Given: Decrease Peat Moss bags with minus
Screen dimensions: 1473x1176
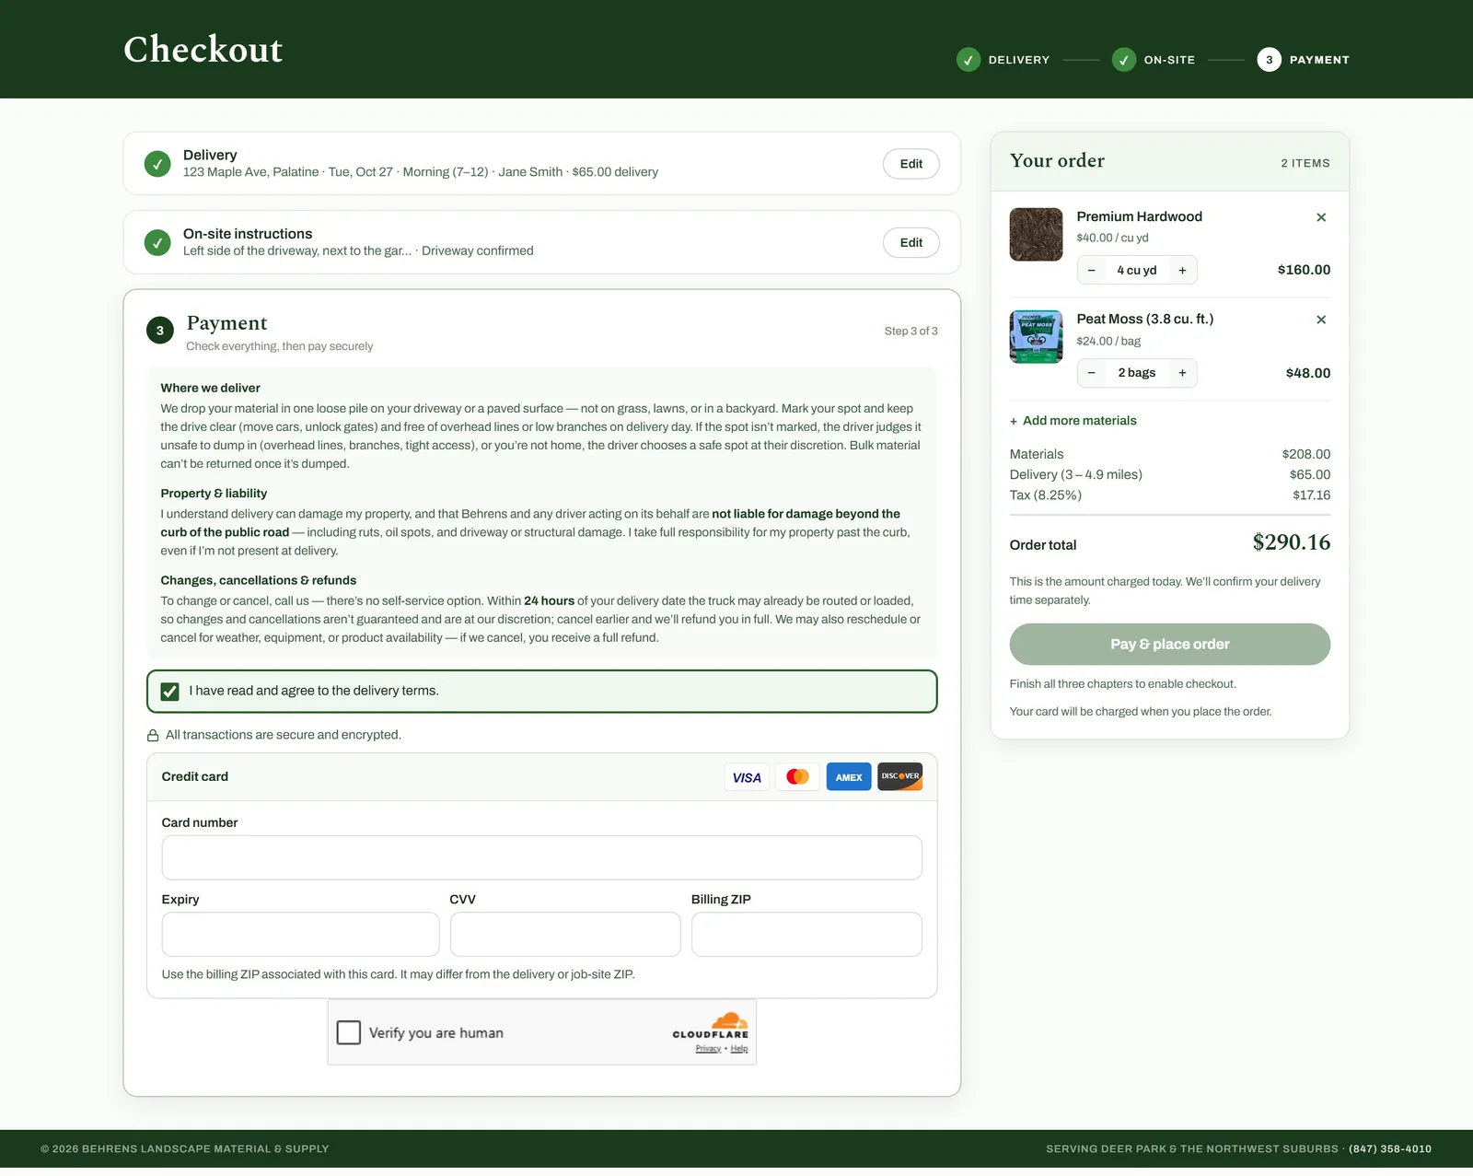Looking at the screenshot, I should click(x=1091, y=373).
